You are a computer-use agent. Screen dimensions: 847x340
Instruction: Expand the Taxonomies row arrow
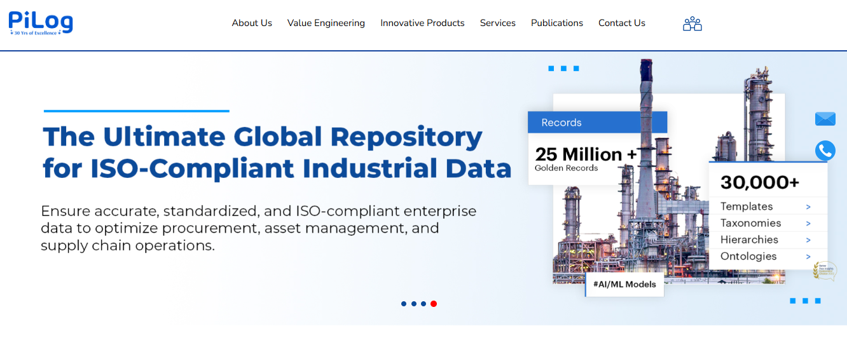808,224
